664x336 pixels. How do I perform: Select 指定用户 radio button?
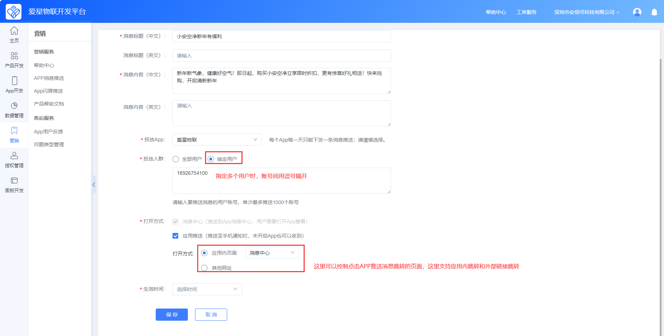tap(211, 159)
